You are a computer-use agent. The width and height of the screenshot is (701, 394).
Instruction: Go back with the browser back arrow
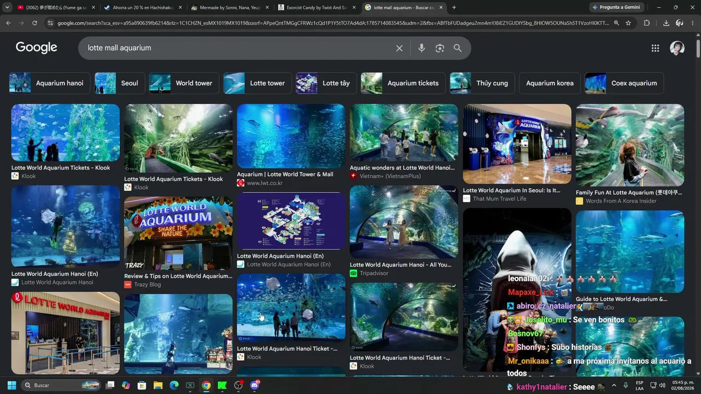click(8, 23)
